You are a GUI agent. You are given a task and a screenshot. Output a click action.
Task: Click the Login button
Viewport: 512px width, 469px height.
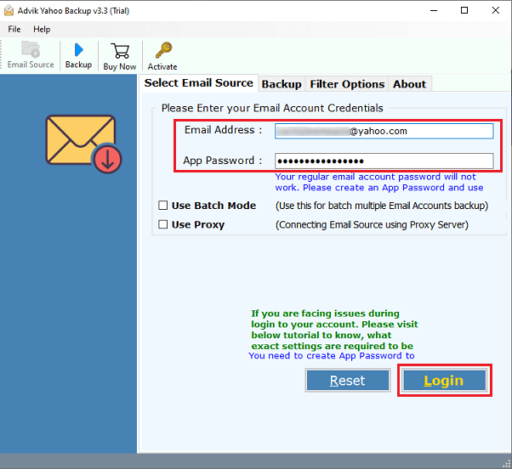click(445, 381)
